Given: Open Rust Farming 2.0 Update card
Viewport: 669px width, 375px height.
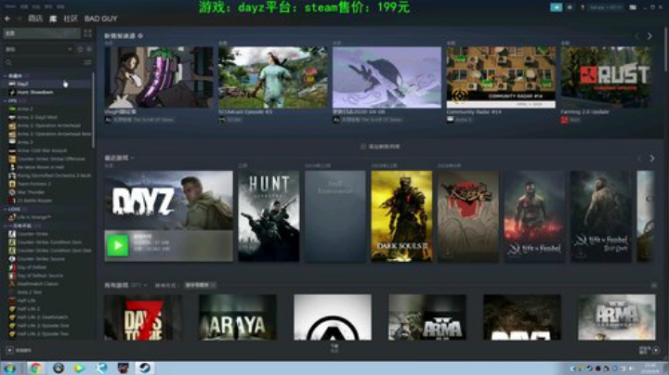Looking at the screenshot, I should 606,77.
